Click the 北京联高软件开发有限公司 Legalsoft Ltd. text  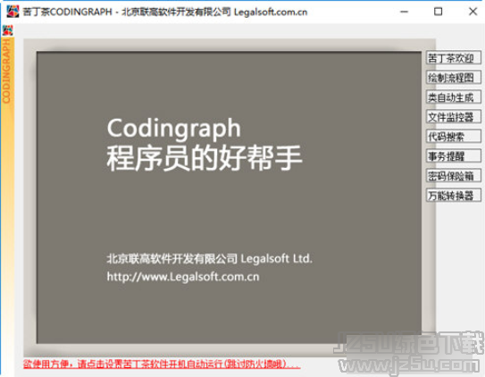click(209, 258)
